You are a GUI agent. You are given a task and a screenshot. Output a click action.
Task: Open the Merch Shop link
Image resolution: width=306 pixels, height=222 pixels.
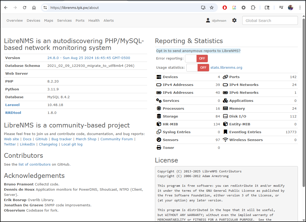pyautogui.click(x=86, y=139)
